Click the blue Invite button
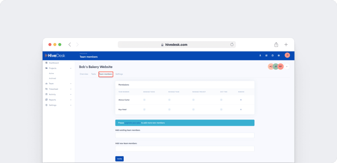 (119, 159)
